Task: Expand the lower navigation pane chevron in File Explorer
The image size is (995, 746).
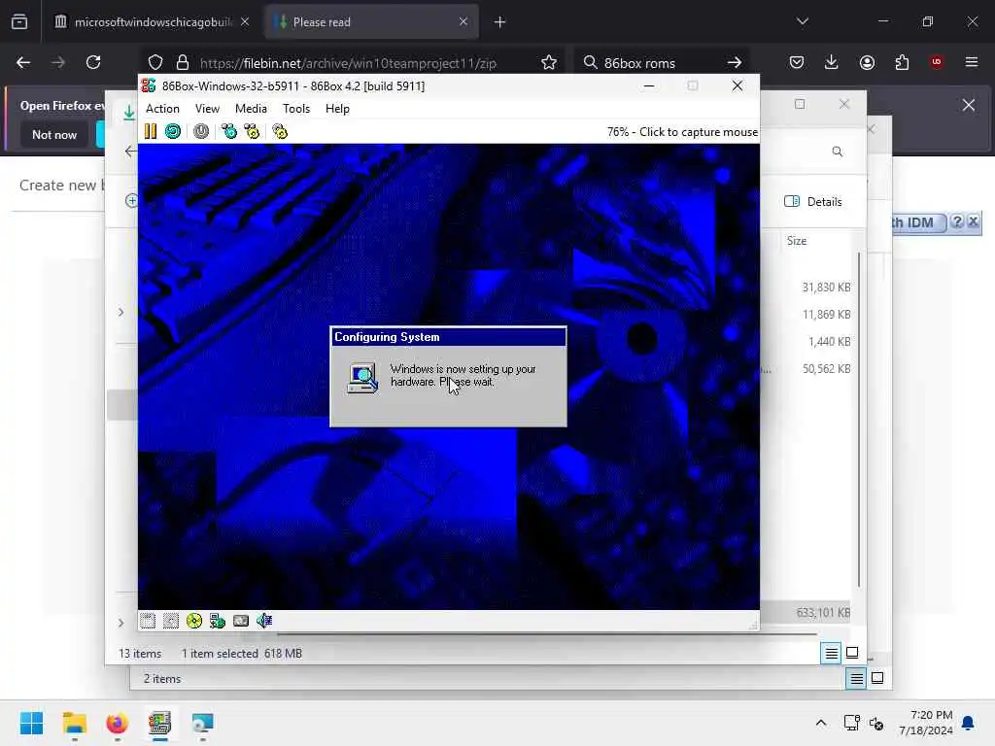Action: 120,623
